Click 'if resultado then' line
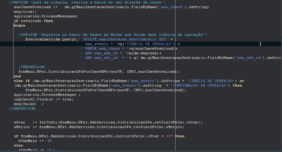Image resolution: width=282 pixels, height=152 pixels. click(x=33, y=21)
